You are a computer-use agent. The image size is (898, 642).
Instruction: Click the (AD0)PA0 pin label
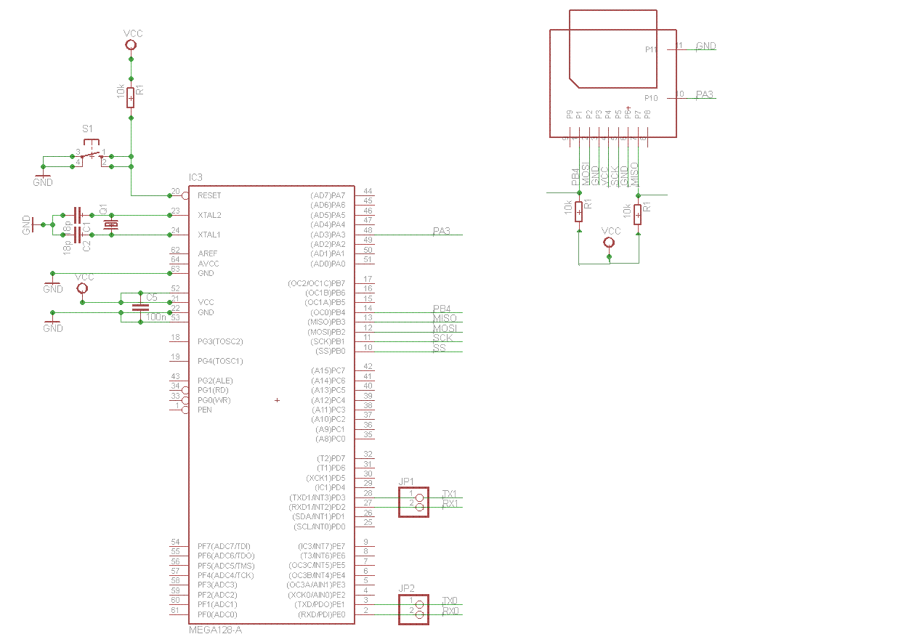pos(328,264)
